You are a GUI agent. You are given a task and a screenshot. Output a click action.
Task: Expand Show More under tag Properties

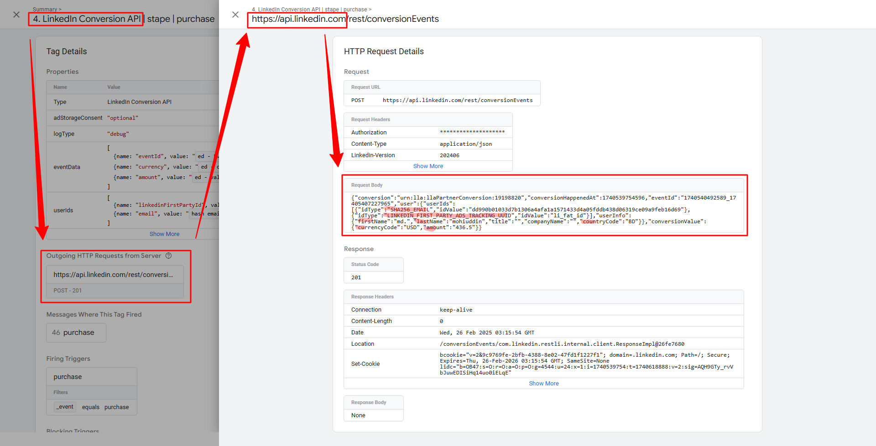click(x=164, y=234)
